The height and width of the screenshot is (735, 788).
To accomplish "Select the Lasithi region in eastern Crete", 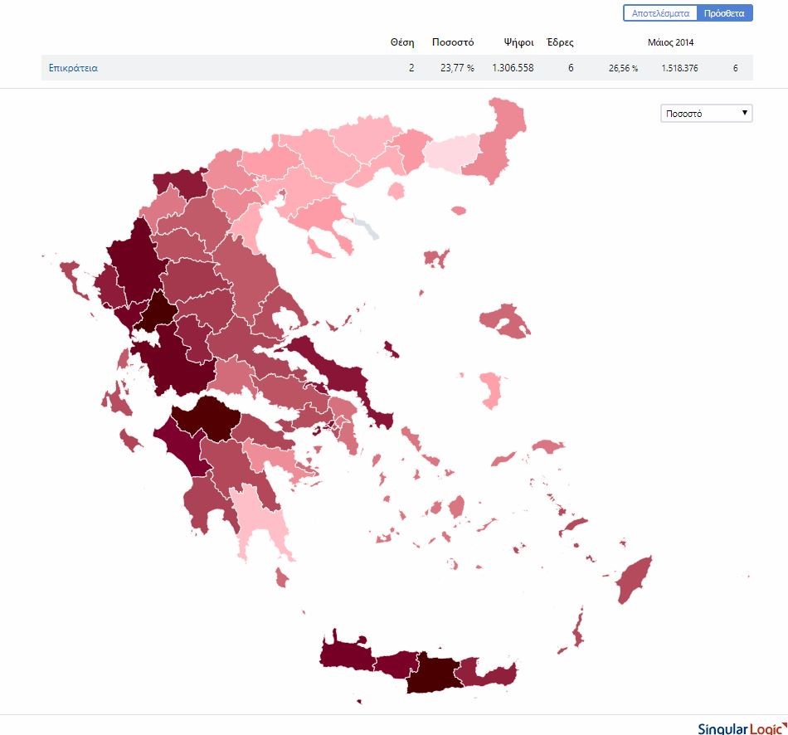I will point(489,674).
